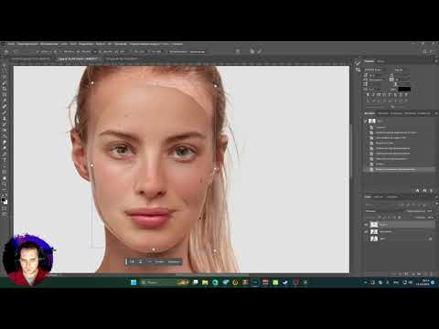
Task: Toggle Strikethrough in Character panel
Action: [406, 95]
